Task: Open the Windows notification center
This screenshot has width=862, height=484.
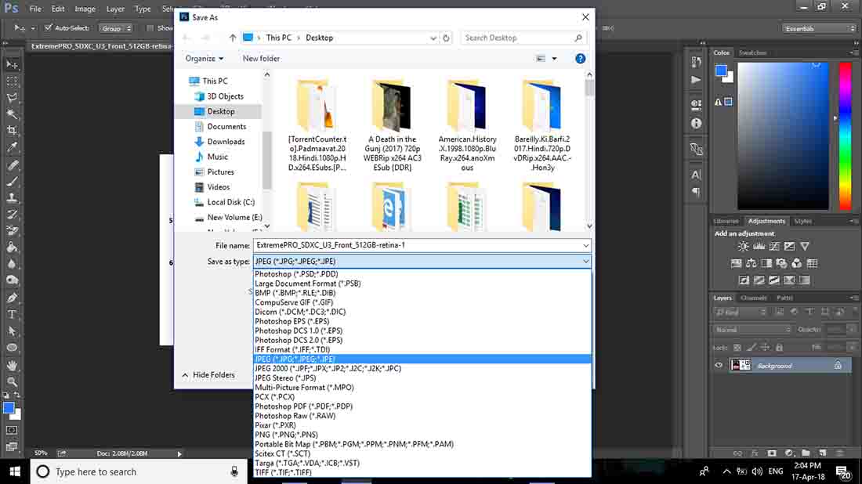Action: 842,471
